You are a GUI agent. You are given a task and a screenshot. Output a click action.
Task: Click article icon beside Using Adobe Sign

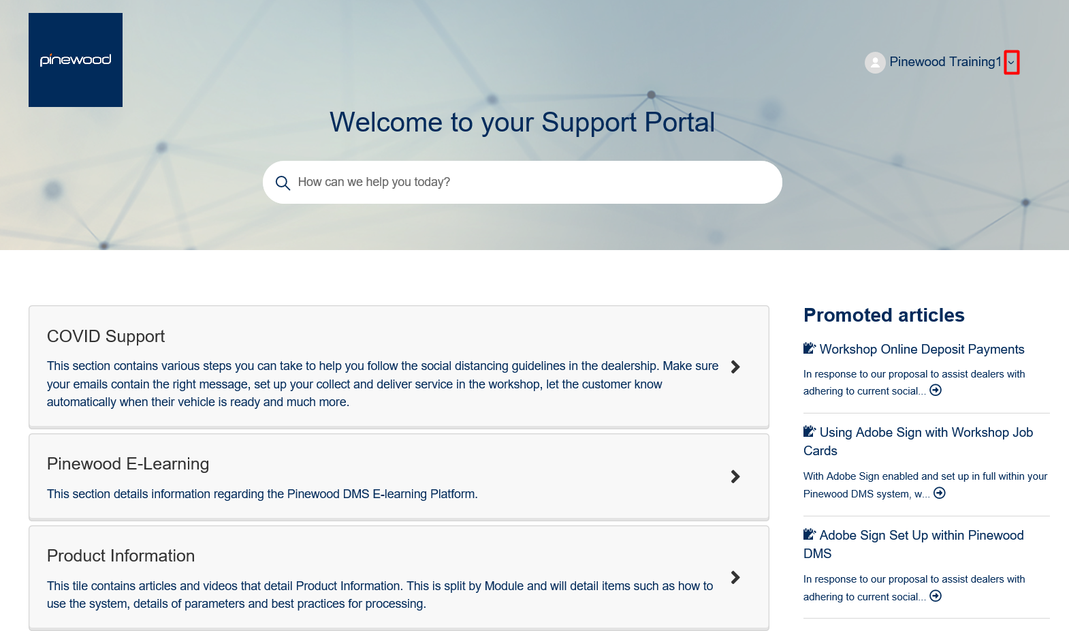click(810, 431)
